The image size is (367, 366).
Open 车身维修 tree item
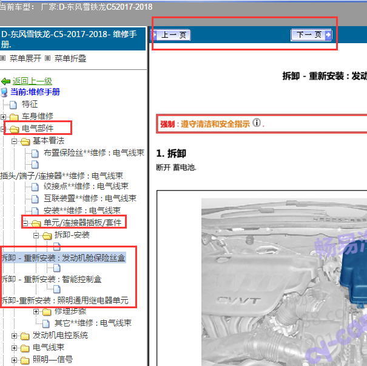pyautogui.click(x=38, y=116)
